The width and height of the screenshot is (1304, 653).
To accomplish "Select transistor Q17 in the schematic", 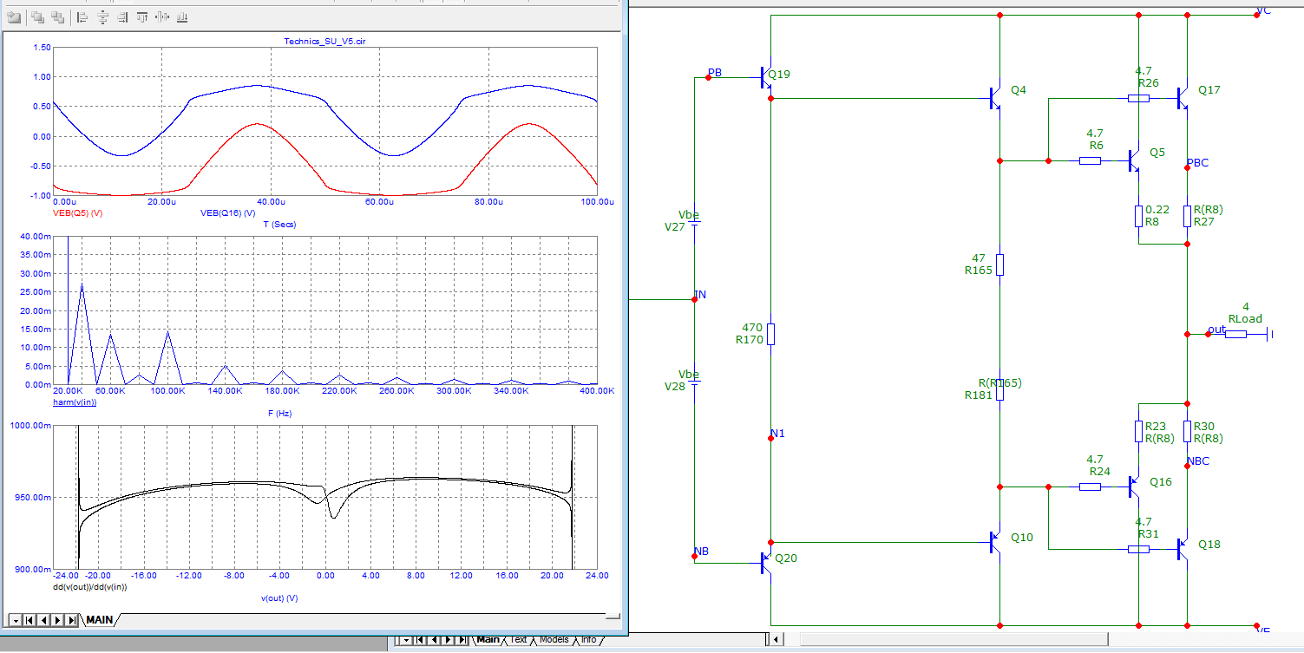I will 1183,99.
